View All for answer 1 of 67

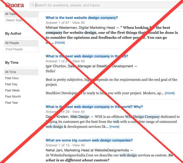[79, 23]
